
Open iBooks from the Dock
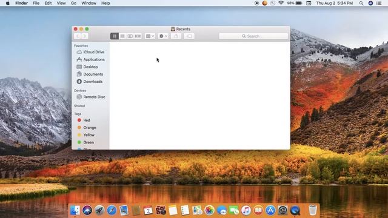(x=258, y=210)
